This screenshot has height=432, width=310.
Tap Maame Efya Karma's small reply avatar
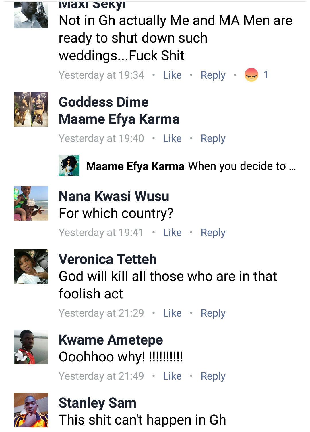coord(69,165)
